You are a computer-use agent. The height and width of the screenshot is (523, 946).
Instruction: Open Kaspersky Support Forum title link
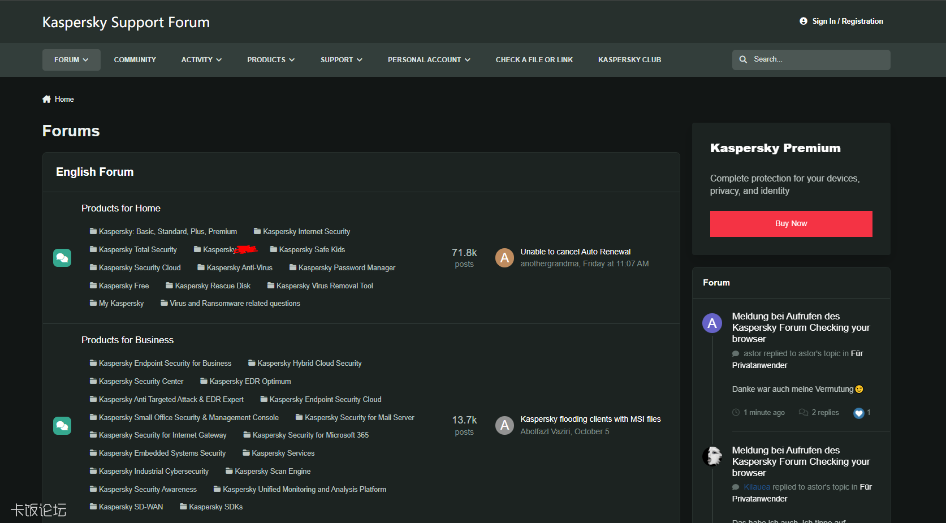[126, 22]
